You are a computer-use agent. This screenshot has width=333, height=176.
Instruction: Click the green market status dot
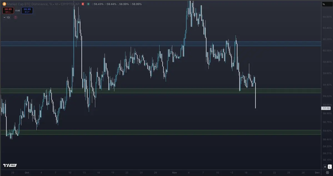point(88,4)
